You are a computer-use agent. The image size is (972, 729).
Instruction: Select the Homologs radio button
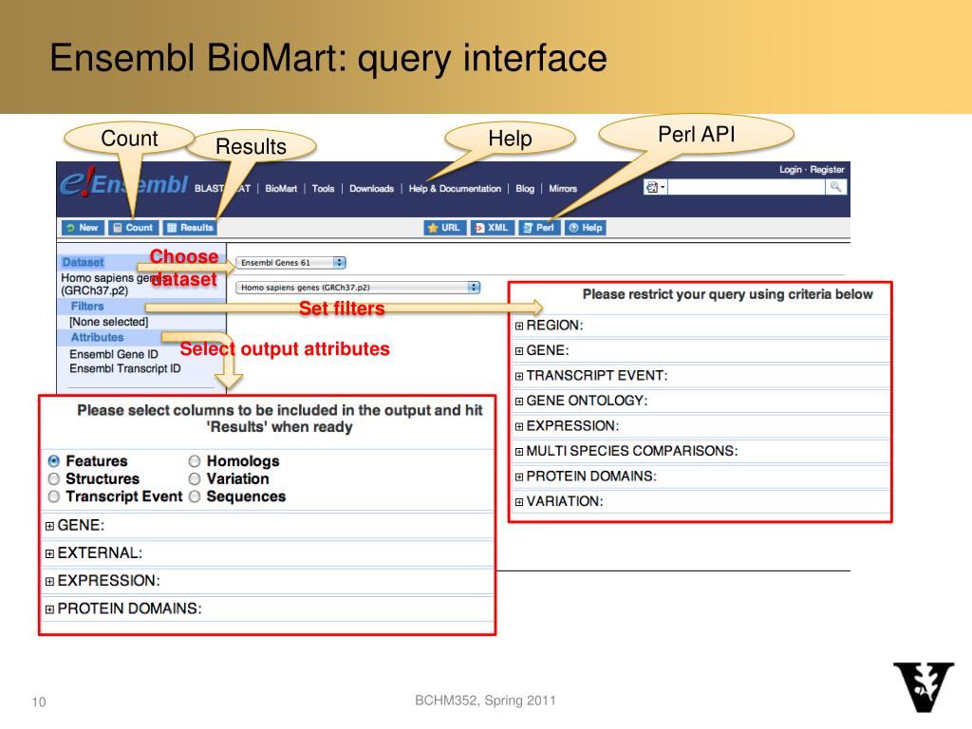click(195, 461)
